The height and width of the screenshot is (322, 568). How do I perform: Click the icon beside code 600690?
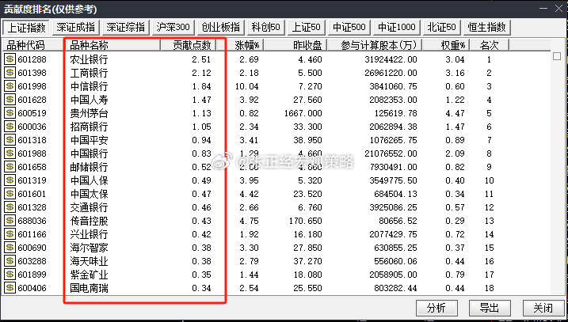10,248
